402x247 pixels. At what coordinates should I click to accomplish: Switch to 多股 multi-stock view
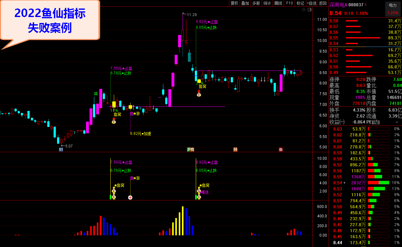pos(256,3)
